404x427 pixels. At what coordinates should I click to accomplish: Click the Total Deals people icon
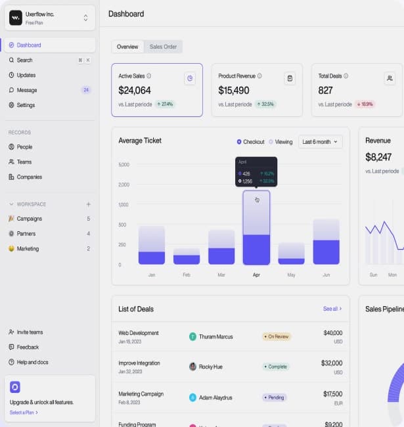[390, 78]
